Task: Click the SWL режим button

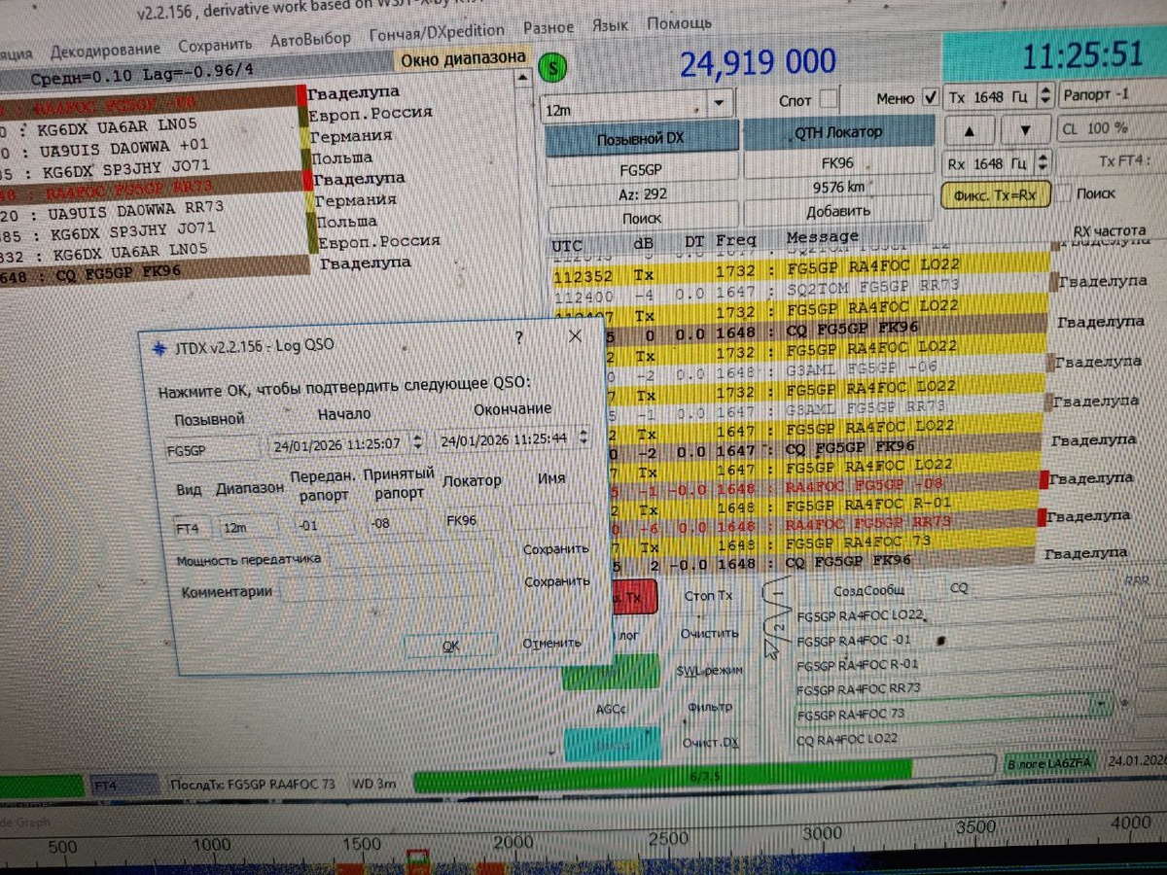Action: 708,670
